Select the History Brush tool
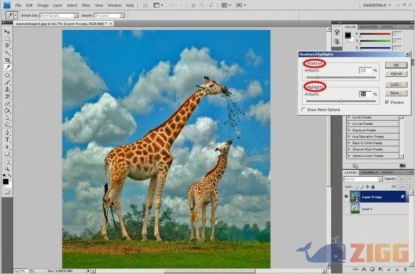 pos(7,96)
